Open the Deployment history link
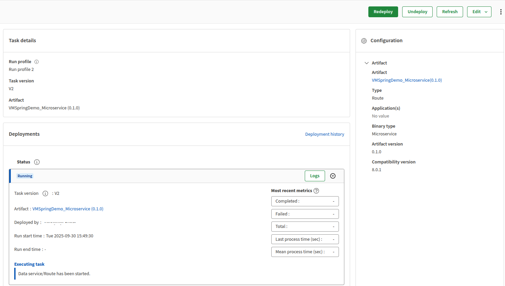The image size is (505, 286). [x=324, y=134]
